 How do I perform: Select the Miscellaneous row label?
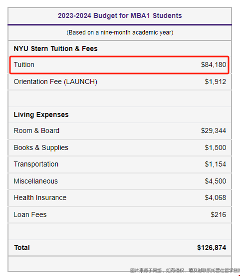coord(36,181)
